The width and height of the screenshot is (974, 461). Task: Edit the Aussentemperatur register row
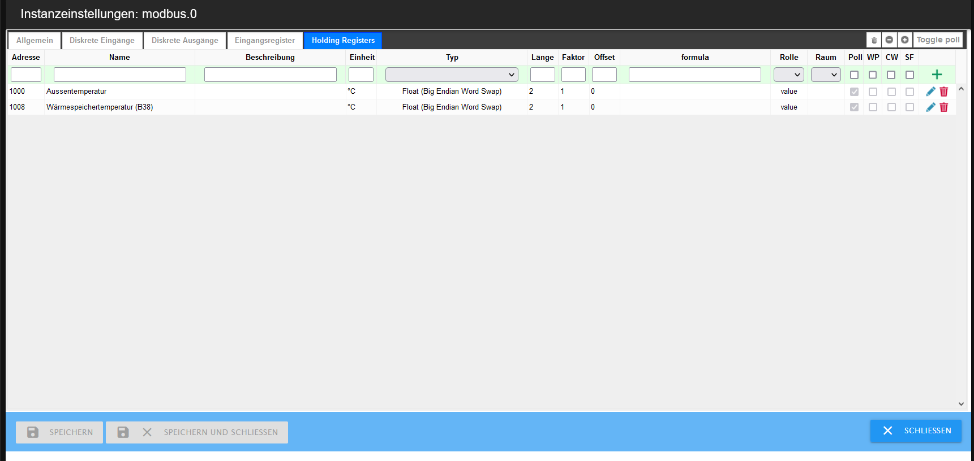[x=930, y=92]
